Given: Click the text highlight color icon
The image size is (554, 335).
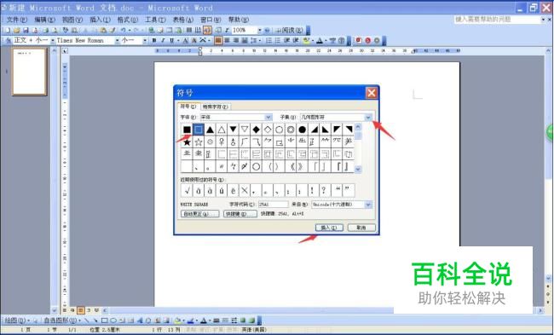Looking at the screenshot, I should (306, 41).
